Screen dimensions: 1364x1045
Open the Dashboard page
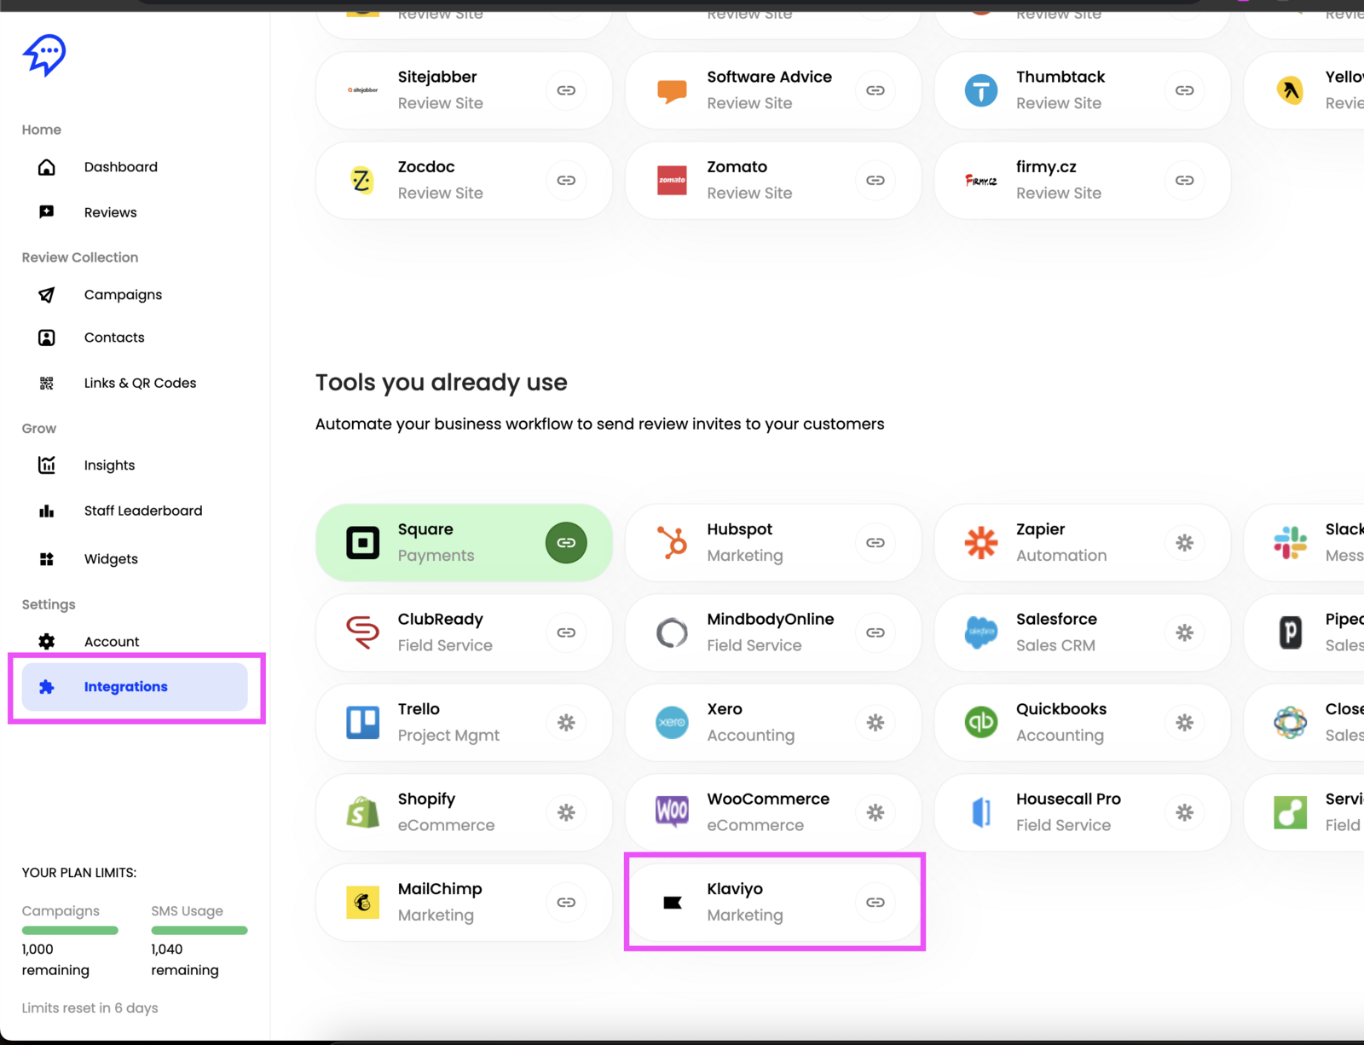[x=120, y=167]
